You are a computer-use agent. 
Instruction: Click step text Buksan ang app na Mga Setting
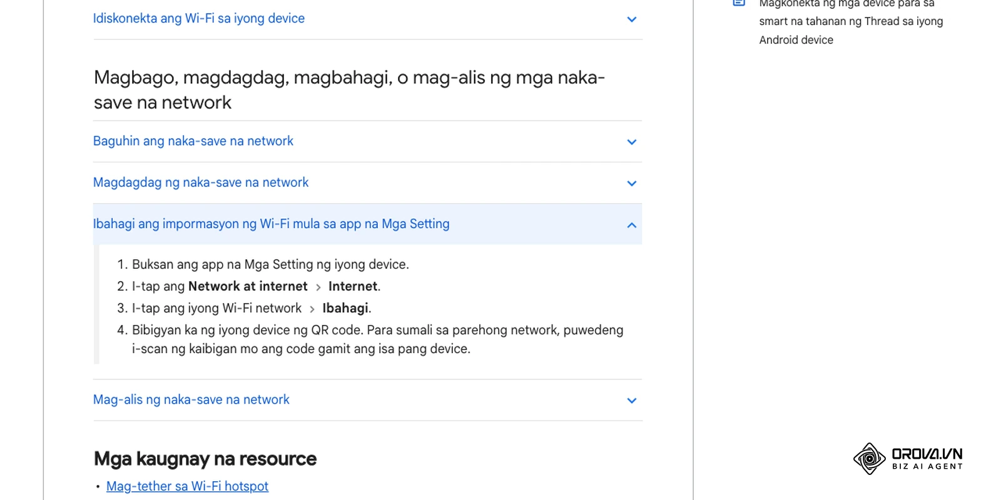(x=270, y=264)
